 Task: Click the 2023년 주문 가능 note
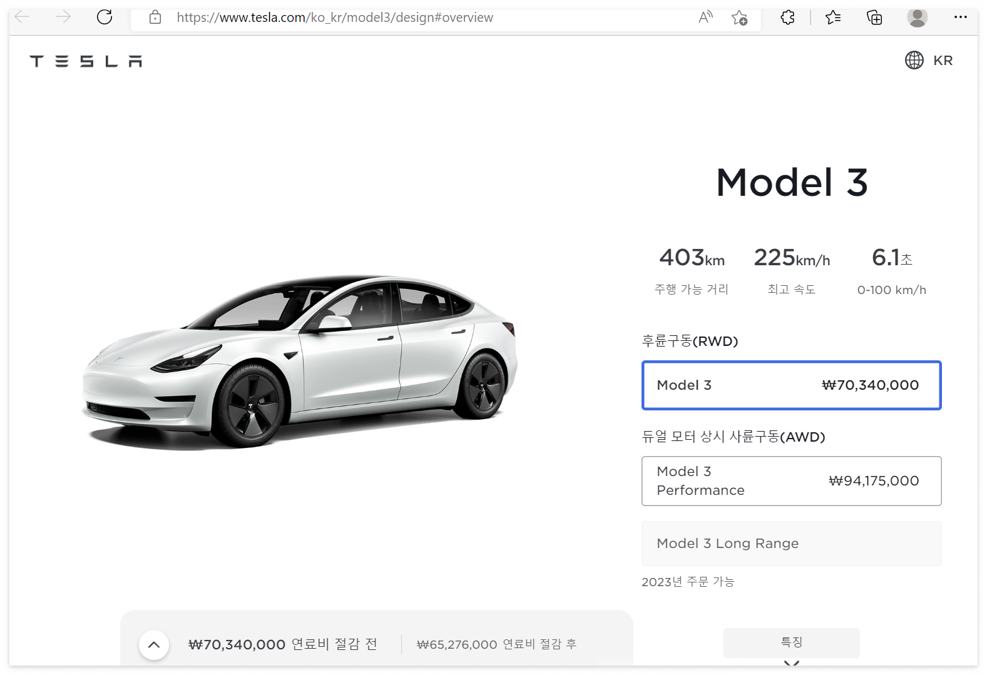click(x=688, y=582)
